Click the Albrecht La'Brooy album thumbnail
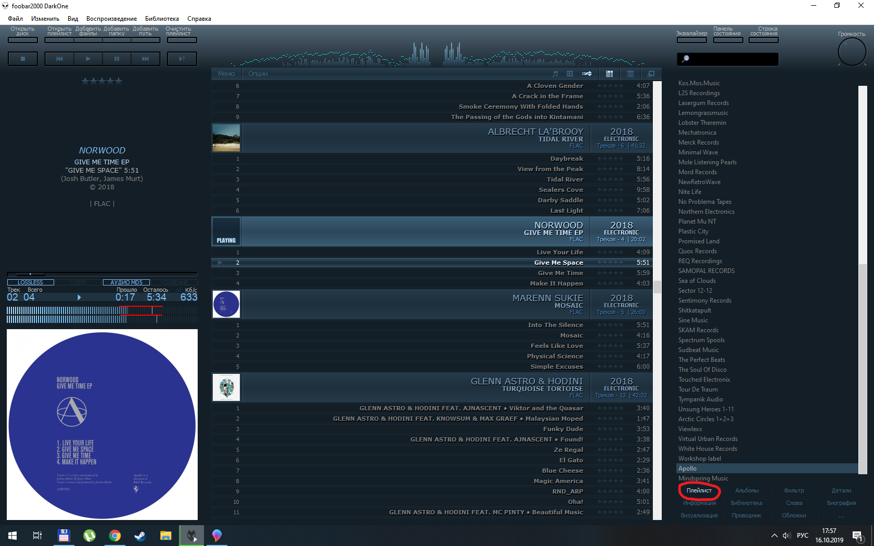This screenshot has height=546, width=874. pos(226,138)
